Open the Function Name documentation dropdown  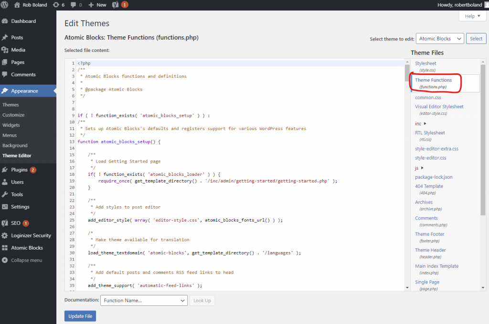click(144, 301)
